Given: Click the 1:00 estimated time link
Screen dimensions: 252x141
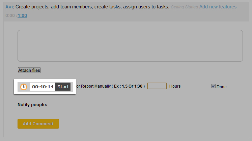Looking at the screenshot, I should point(22,15).
